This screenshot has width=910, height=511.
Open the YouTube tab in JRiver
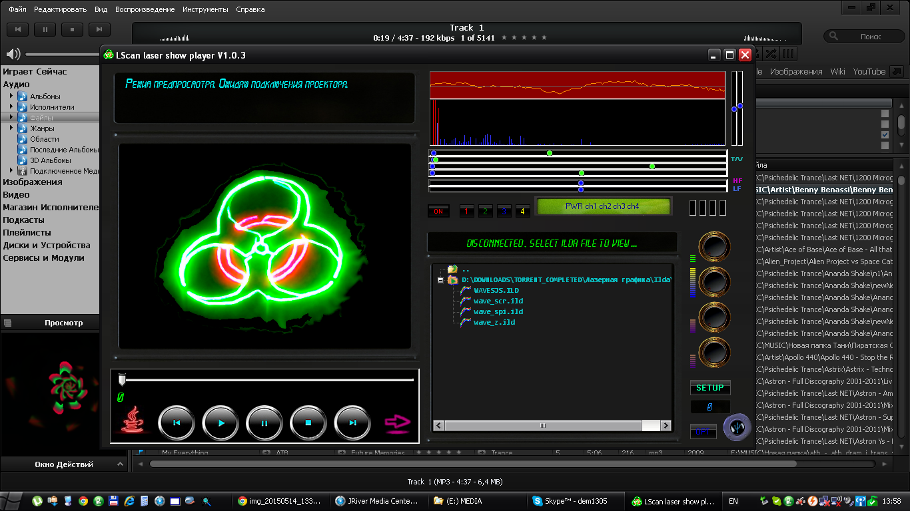tap(869, 71)
